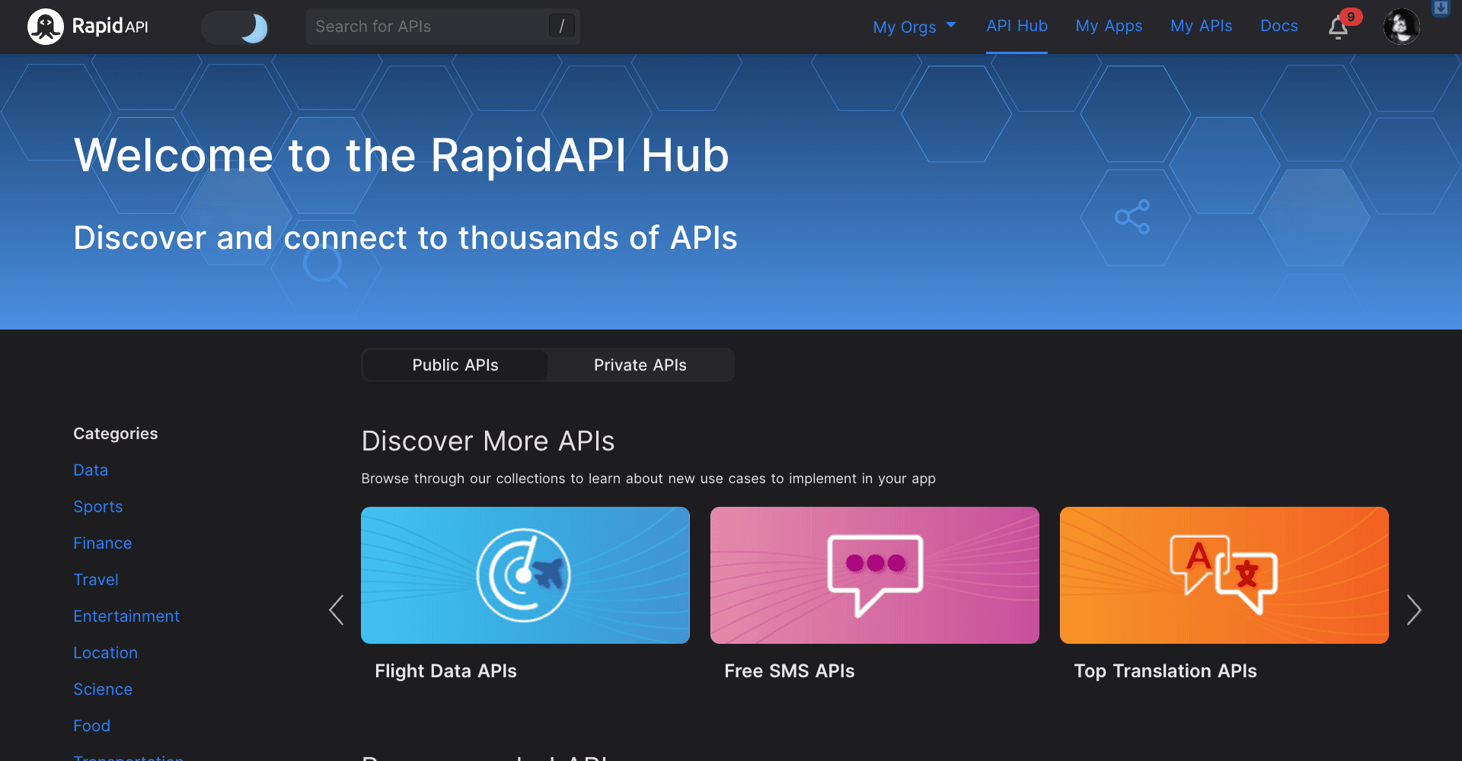Go to My Apps
1462x761 pixels.
(1109, 26)
